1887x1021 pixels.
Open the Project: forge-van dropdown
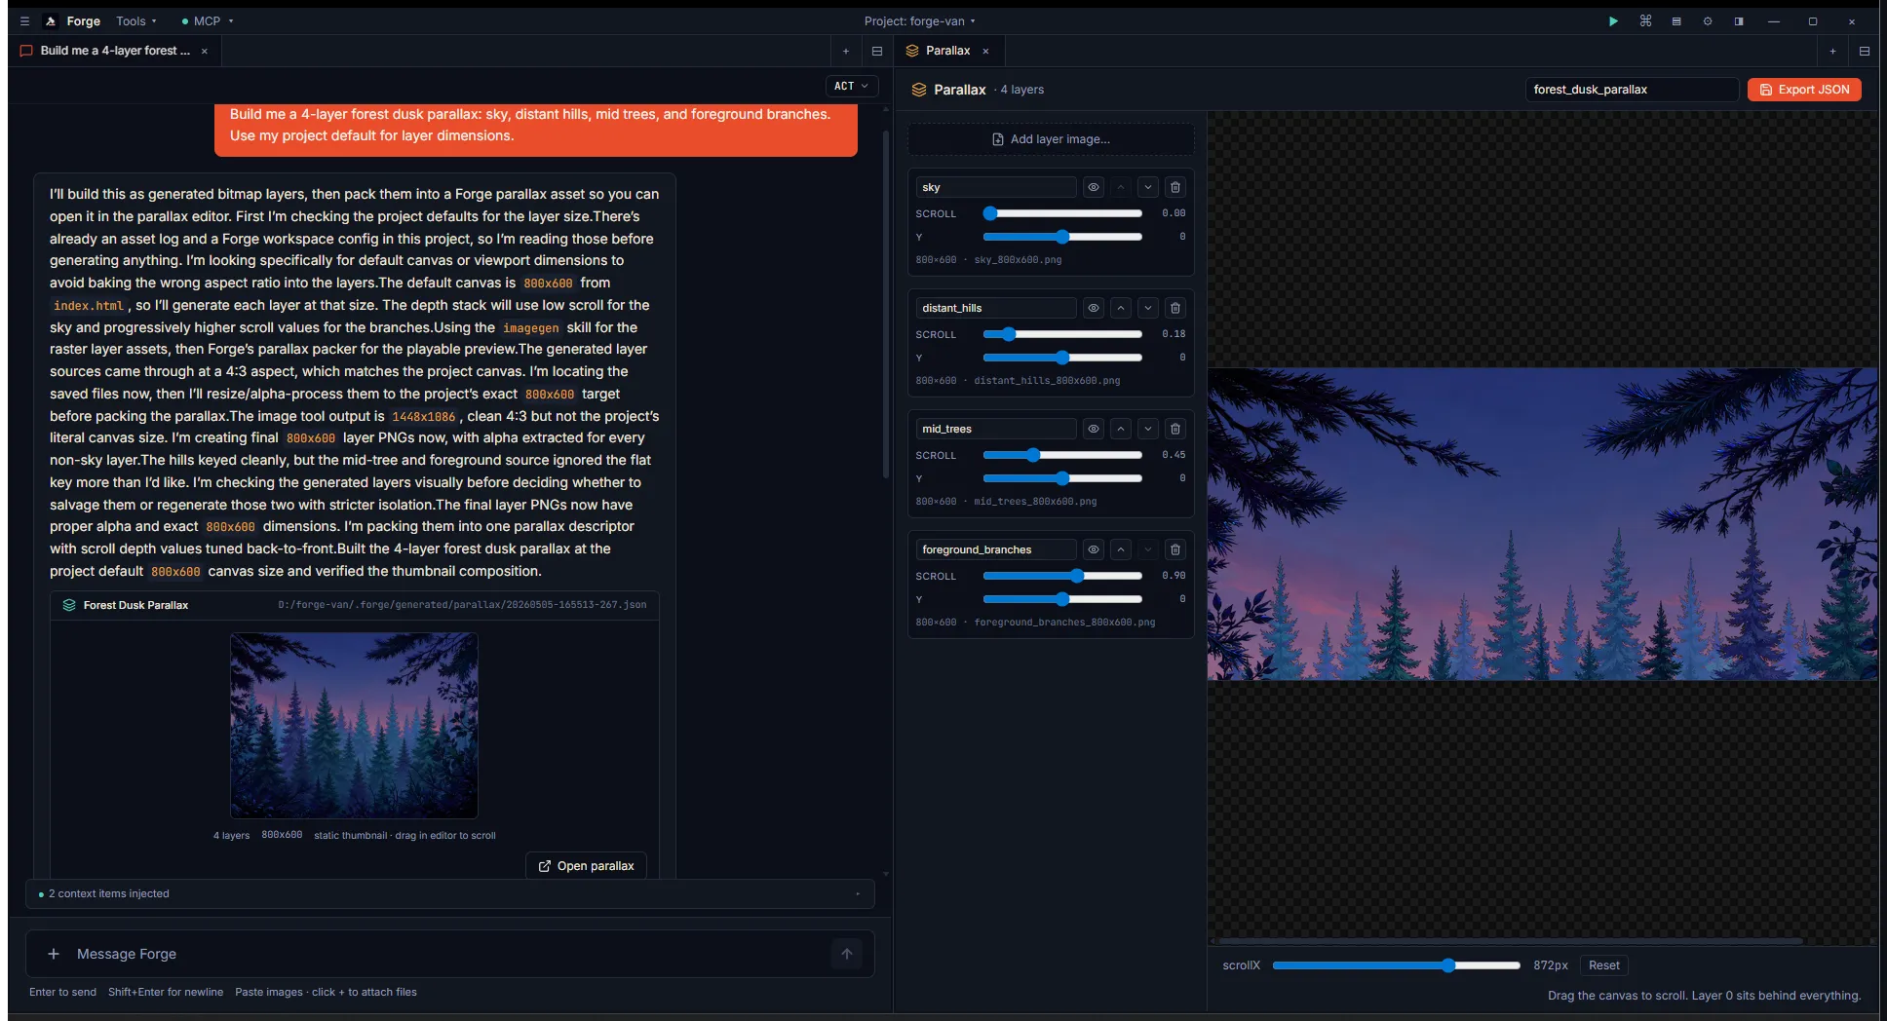(x=919, y=21)
